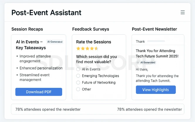Select the Emerging Technologies radio option
The image size is (195, 122).
pyautogui.click(x=78, y=76)
